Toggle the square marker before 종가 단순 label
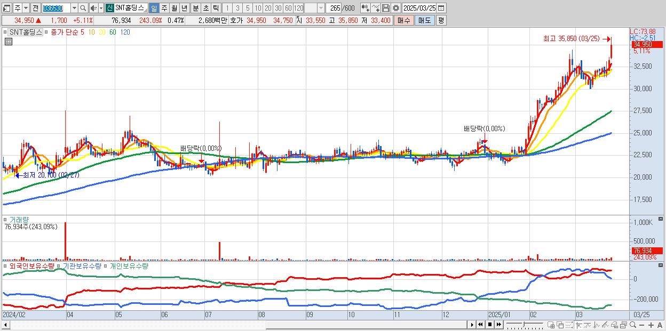The width and height of the screenshot is (666, 331). tap(47, 33)
